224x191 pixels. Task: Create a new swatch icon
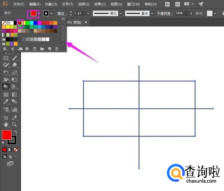[x=49, y=49]
